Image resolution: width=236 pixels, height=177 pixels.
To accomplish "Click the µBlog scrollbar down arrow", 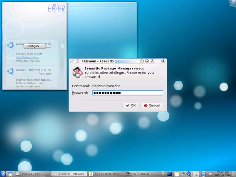I will 62,84.
